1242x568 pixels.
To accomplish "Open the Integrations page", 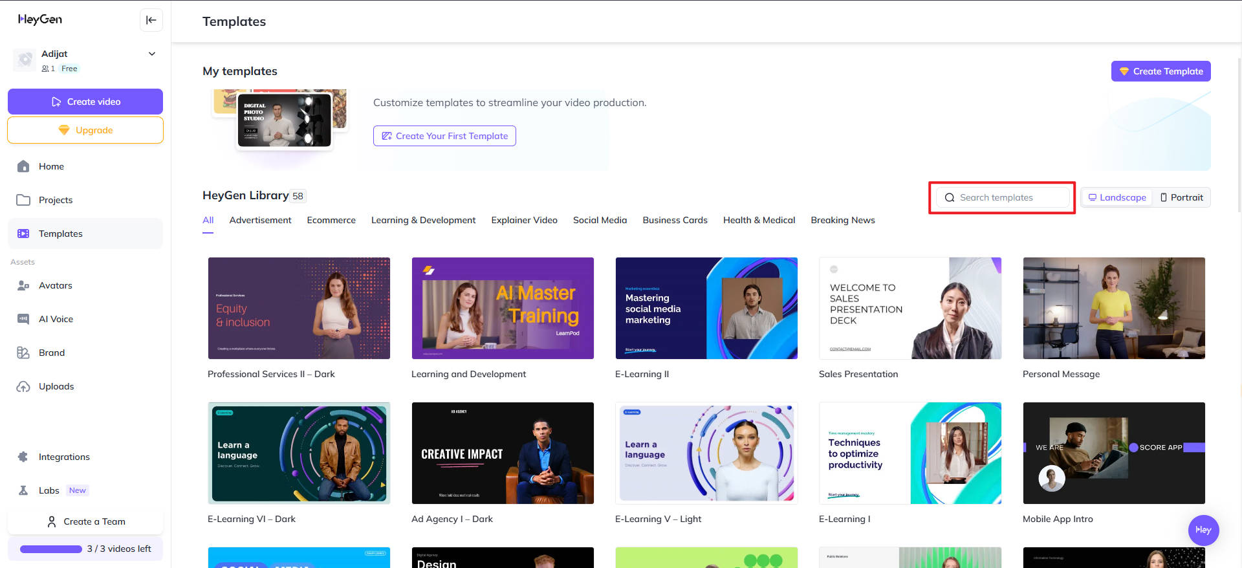I will click(85, 457).
